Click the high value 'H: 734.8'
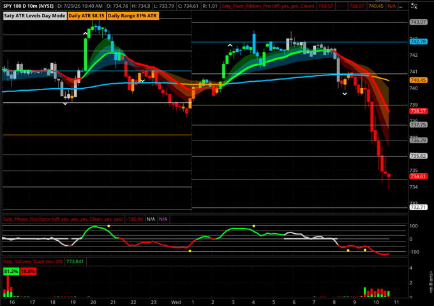 point(141,6)
